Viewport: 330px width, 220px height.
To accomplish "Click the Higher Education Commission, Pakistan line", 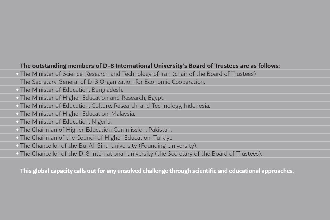I will 96,130.
